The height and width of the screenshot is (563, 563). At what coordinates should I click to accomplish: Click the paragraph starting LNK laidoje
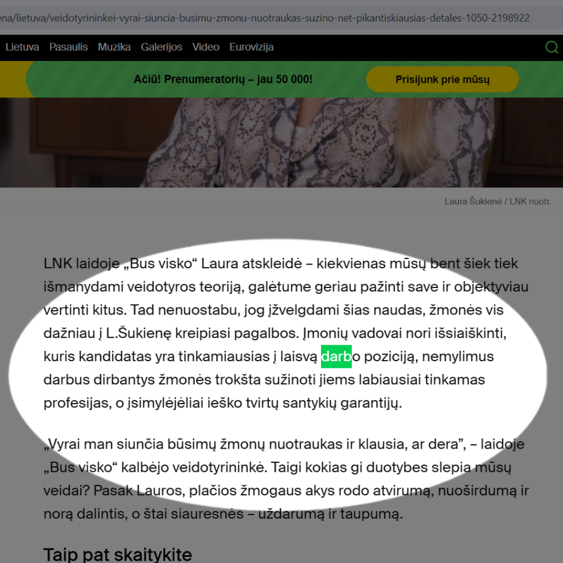[286, 333]
